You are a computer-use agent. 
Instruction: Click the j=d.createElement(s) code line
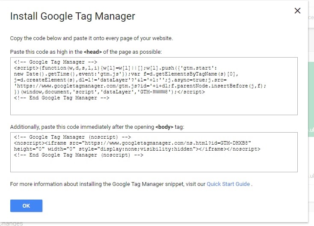coord(120,80)
